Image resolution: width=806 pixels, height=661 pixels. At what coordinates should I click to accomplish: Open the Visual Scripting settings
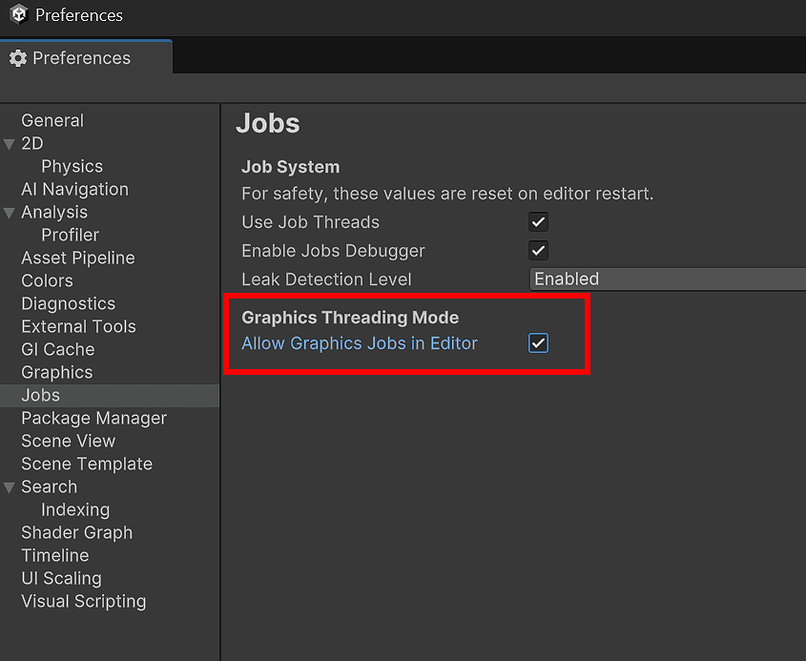[83, 601]
